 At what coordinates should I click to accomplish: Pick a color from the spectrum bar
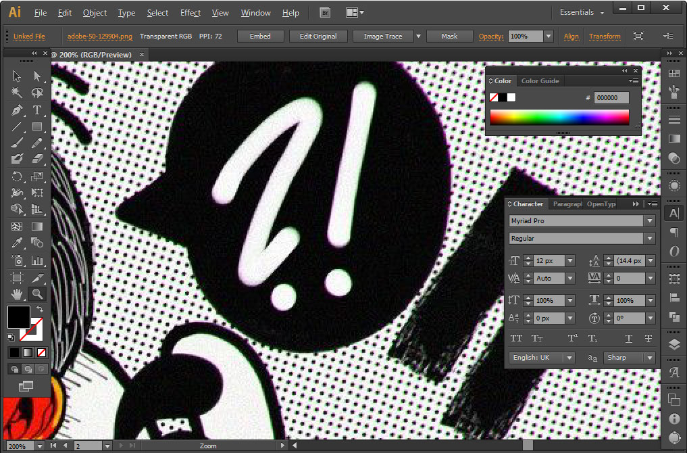(559, 118)
